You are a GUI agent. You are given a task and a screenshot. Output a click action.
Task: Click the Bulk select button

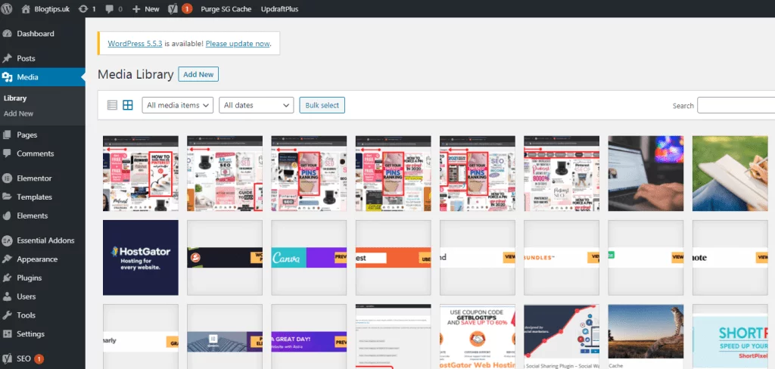click(322, 105)
